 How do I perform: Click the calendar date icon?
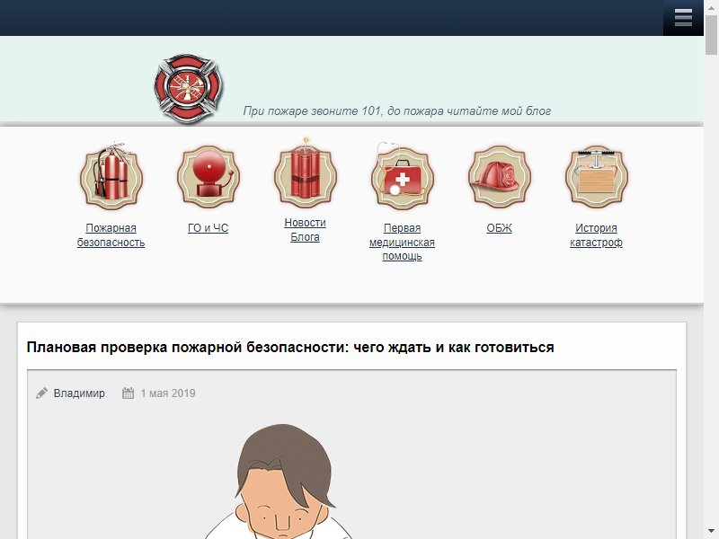point(128,393)
